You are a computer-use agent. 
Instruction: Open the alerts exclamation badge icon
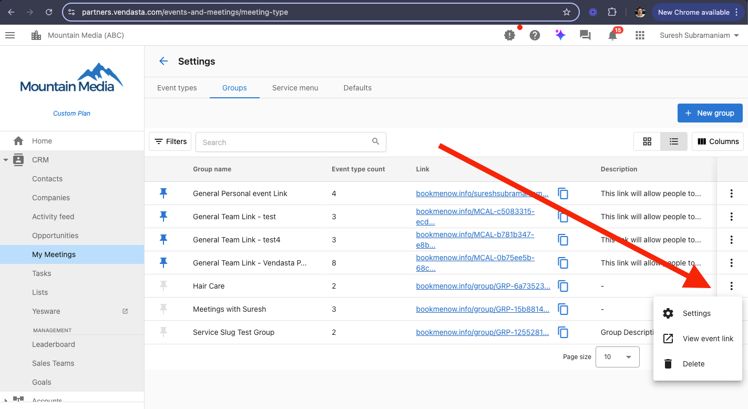510,35
